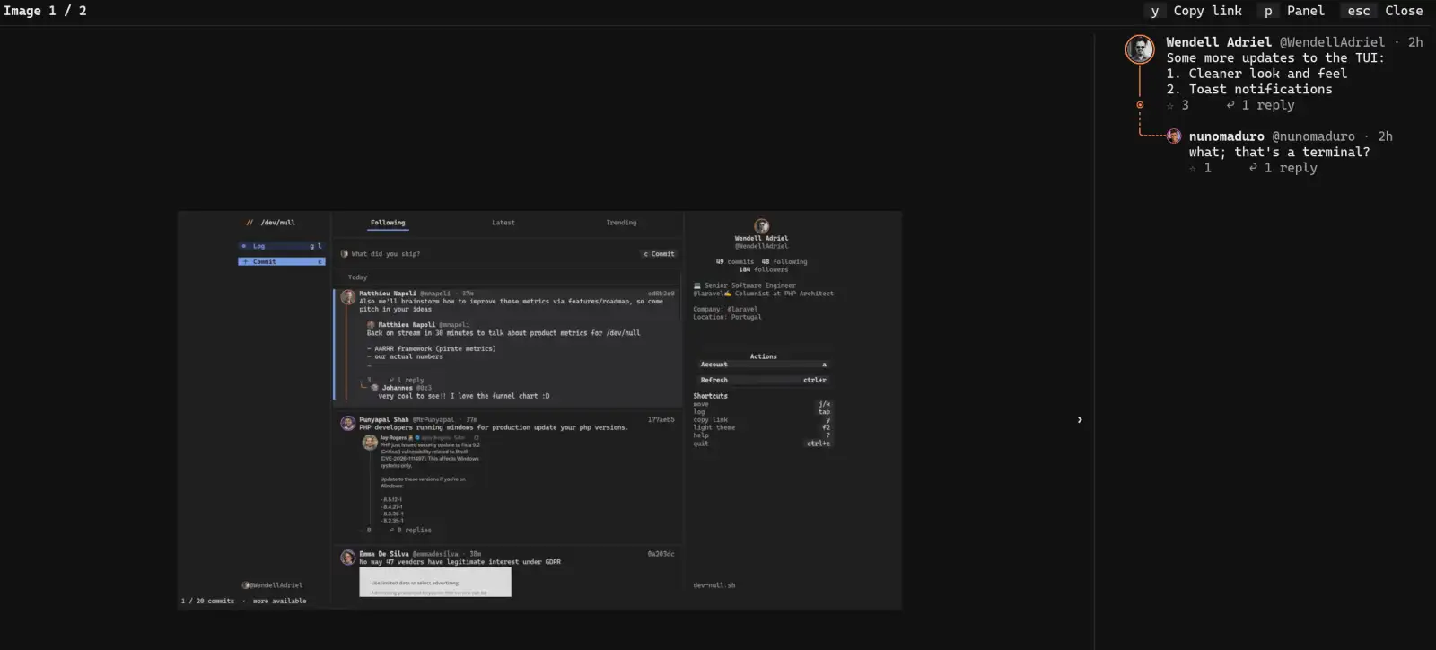
Task: Open nunomaduro's avatar
Action: click(1174, 136)
